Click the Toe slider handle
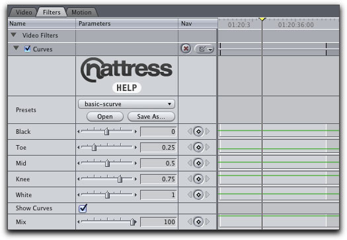The image size is (347, 240). point(94,147)
